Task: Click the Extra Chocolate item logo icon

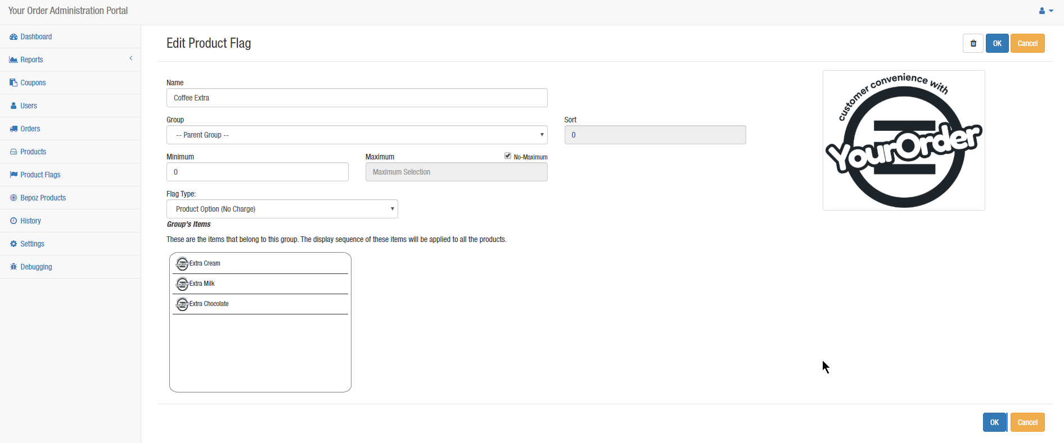Action: click(182, 304)
